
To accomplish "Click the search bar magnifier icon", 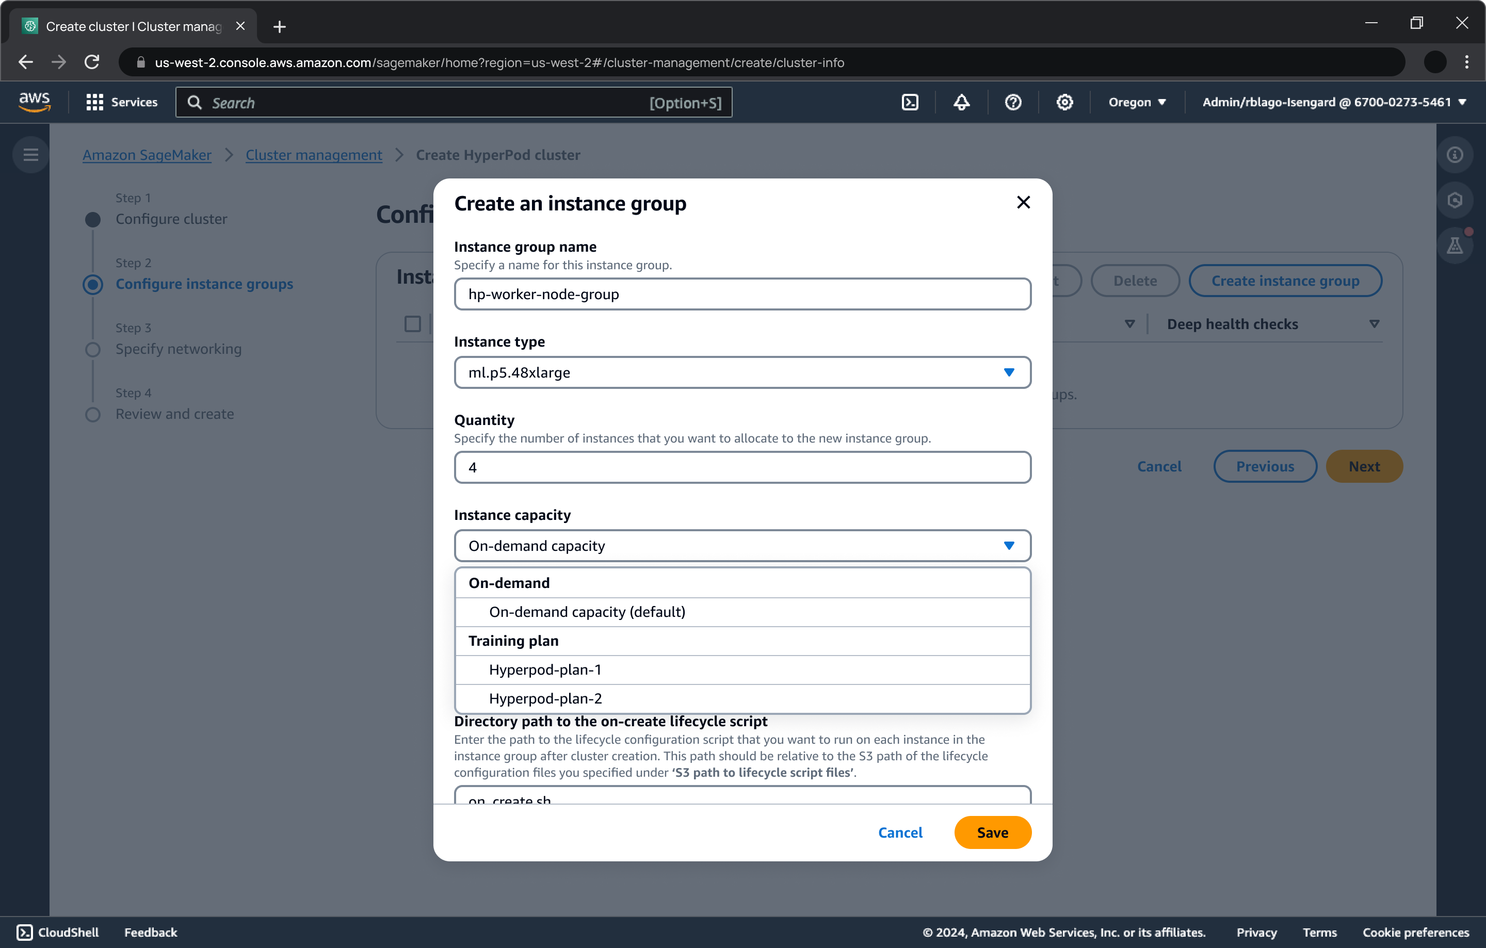I will pos(194,102).
